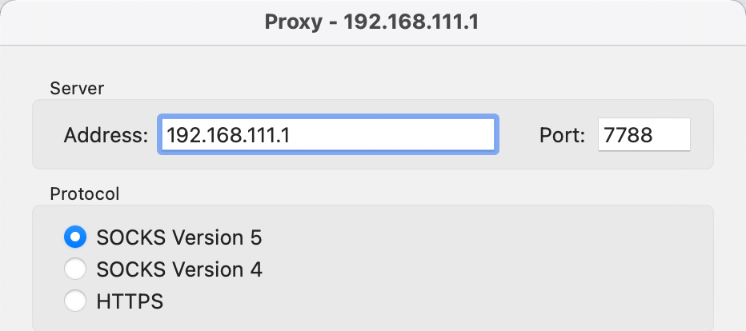The width and height of the screenshot is (746, 331).
Task: Click the "Address:" field label
Action: coord(106,135)
